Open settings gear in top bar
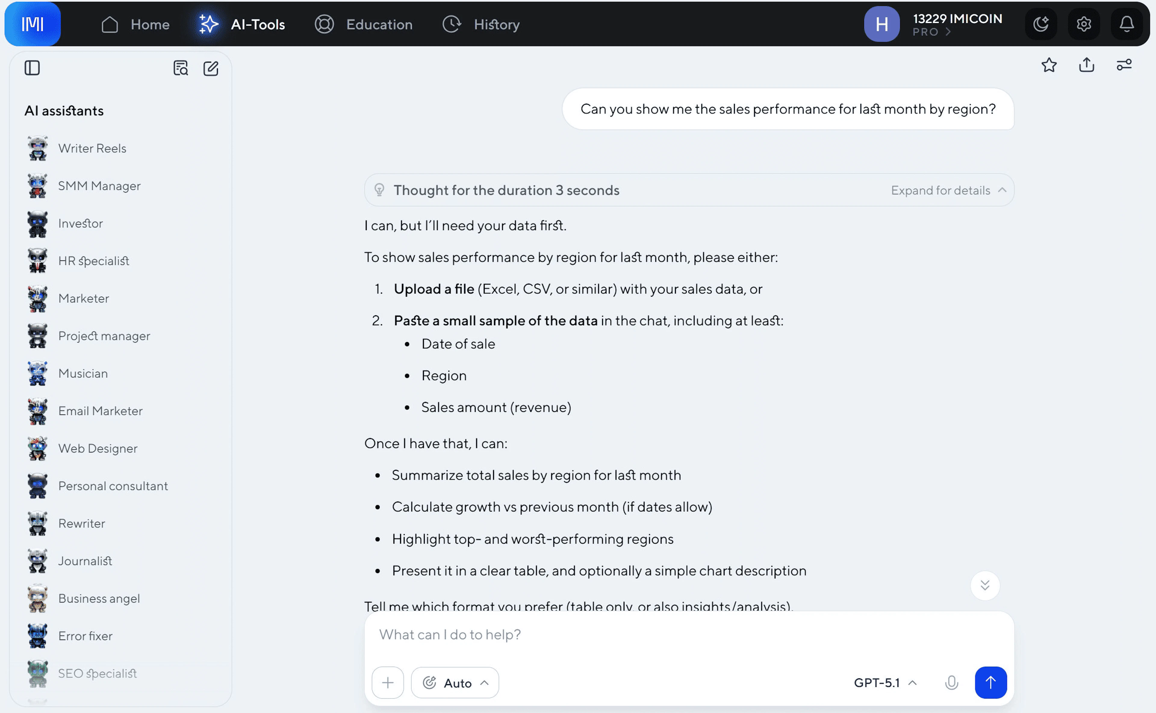The image size is (1156, 713). pos(1083,23)
